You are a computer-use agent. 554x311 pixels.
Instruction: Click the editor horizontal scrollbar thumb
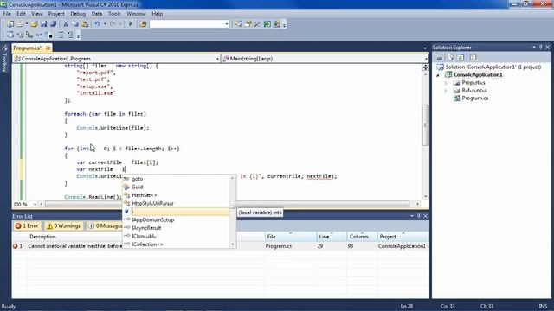point(227,204)
